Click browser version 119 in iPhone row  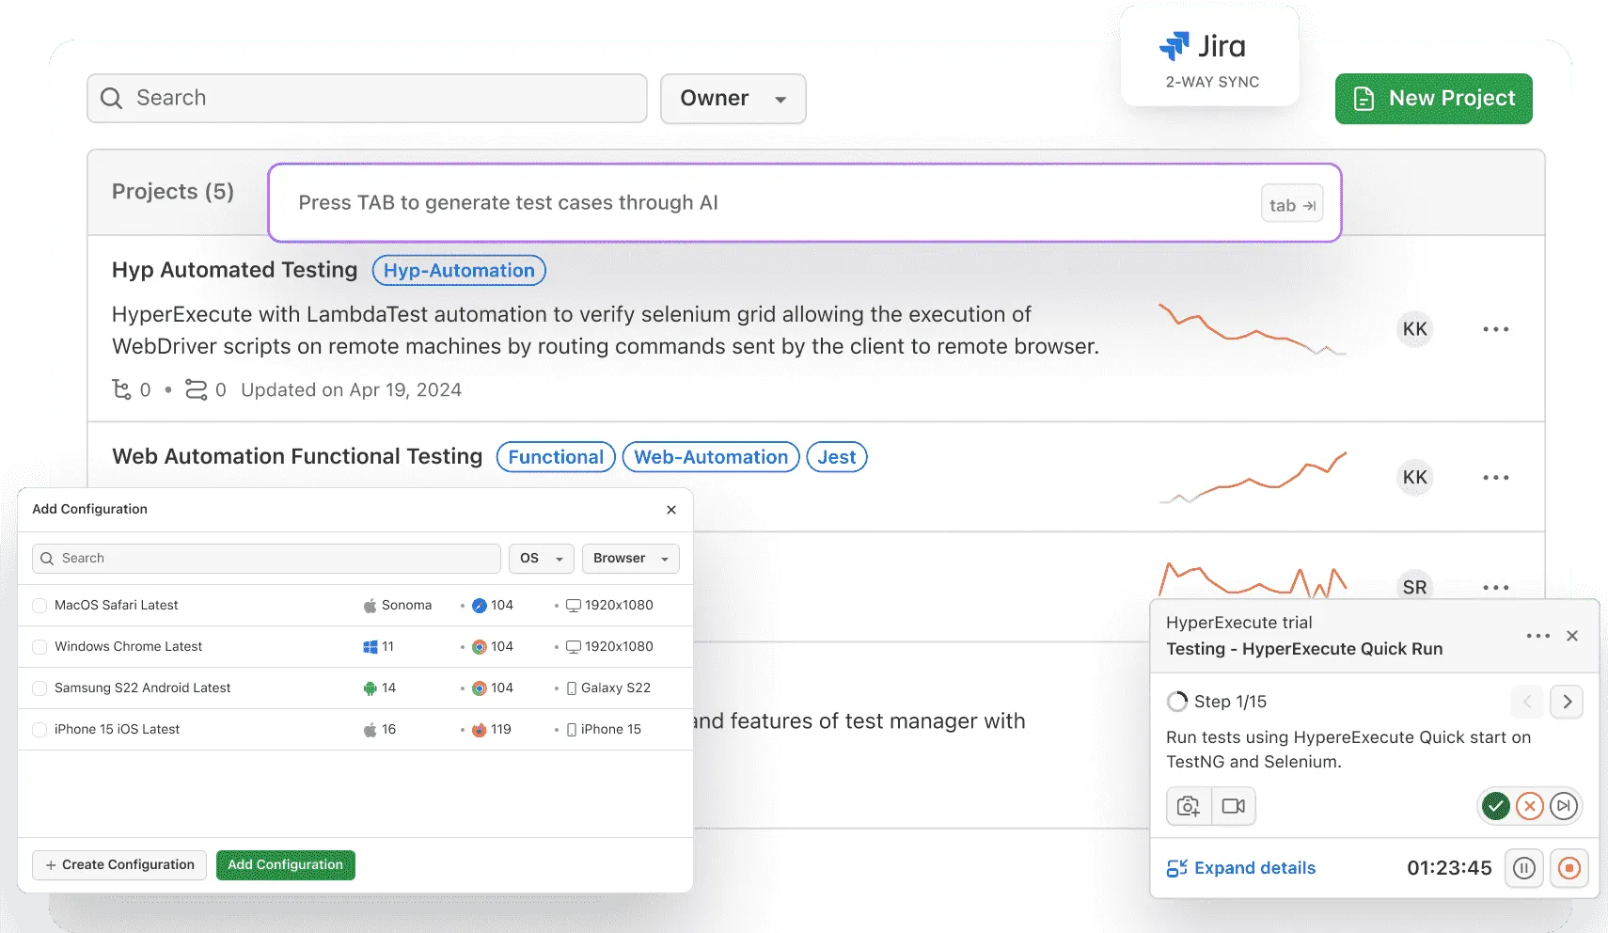tap(501, 730)
